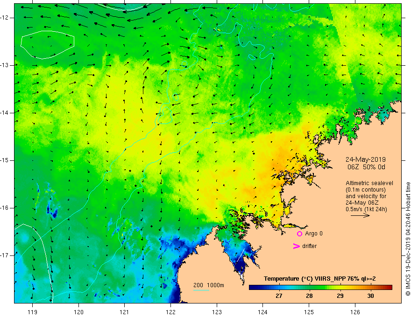The height and width of the screenshot is (317, 411).
Task: Click the '06Z 50% 0d' text
Action: click(x=366, y=167)
